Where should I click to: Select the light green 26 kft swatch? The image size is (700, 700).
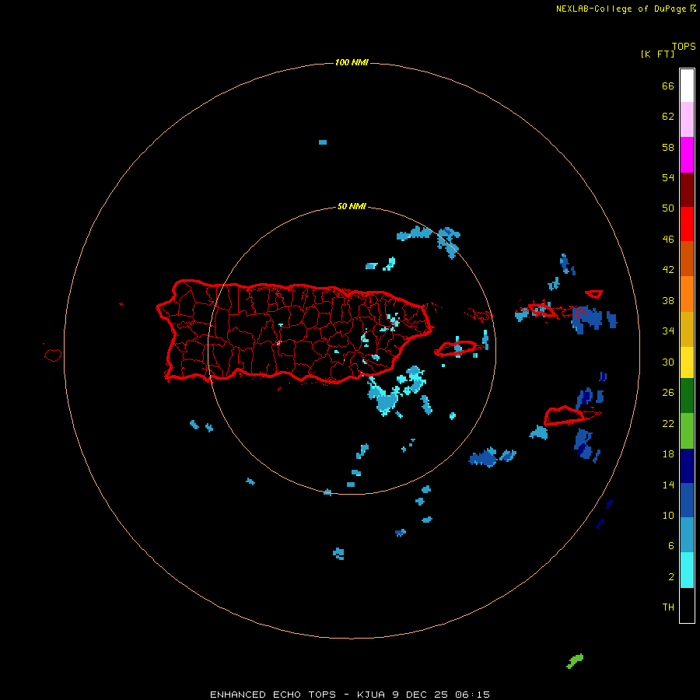[x=687, y=431]
